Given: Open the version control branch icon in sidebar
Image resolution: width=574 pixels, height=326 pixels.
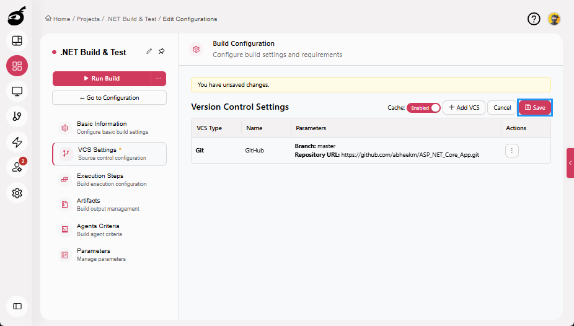Looking at the screenshot, I should 17,117.
